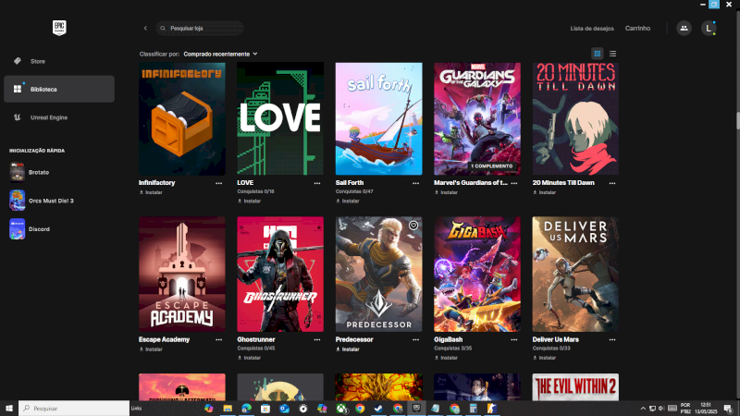740x416 pixels.
Task: Click the library vertical scrollbar thumb
Action: [x=737, y=120]
